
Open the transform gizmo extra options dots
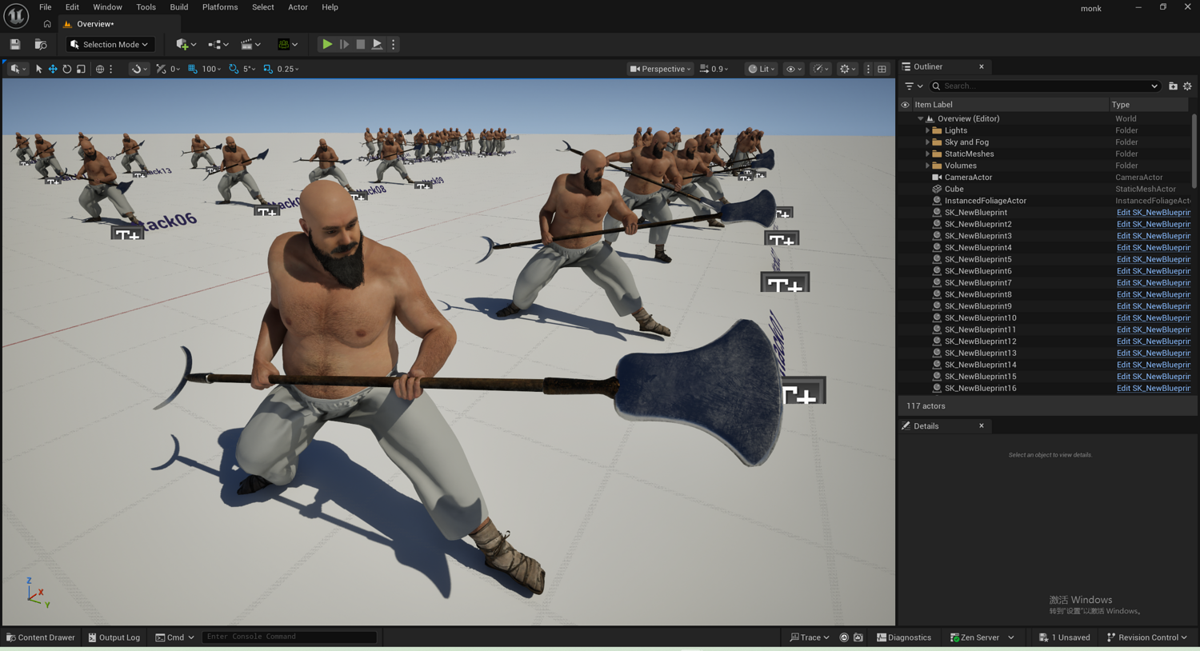point(111,69)
